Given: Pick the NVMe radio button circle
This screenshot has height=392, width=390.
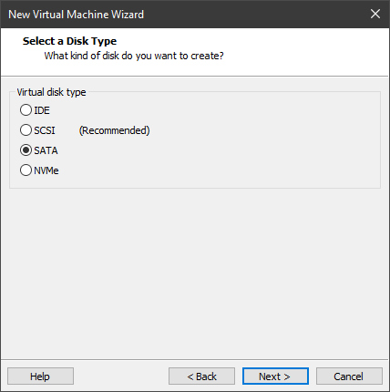Looking at the screenshot, I should point(26,170).
